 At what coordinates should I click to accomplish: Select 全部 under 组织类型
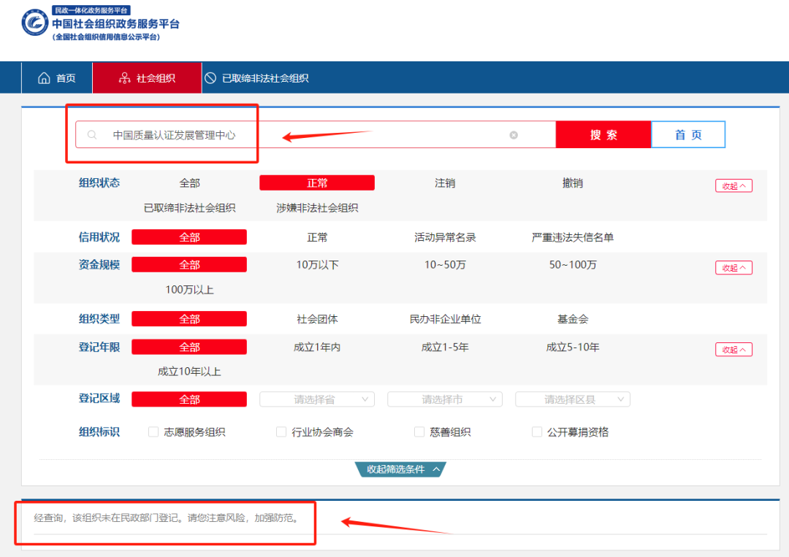[x=189, y=319]
